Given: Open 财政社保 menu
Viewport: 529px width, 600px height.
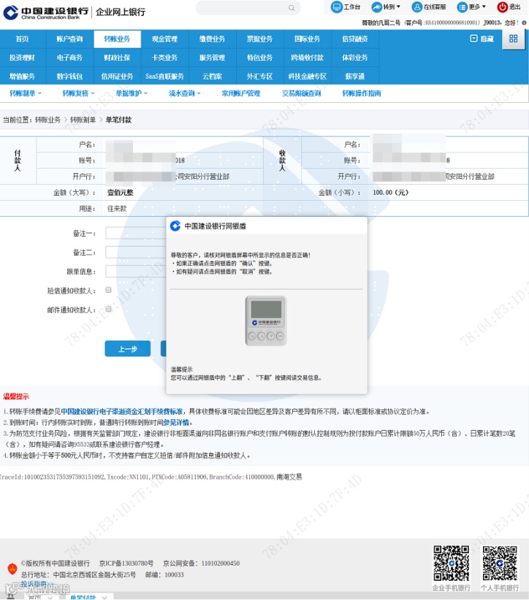Looking at the screenshot, I should coord(117,58).
